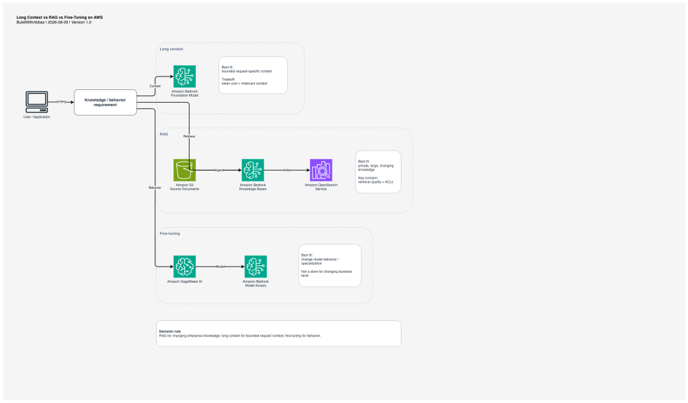Image resolution: width=688 pixels, height=403 pixels.
Task: Click the 'Amazon S3 Source Documents' caption
Action: point(185,187)
